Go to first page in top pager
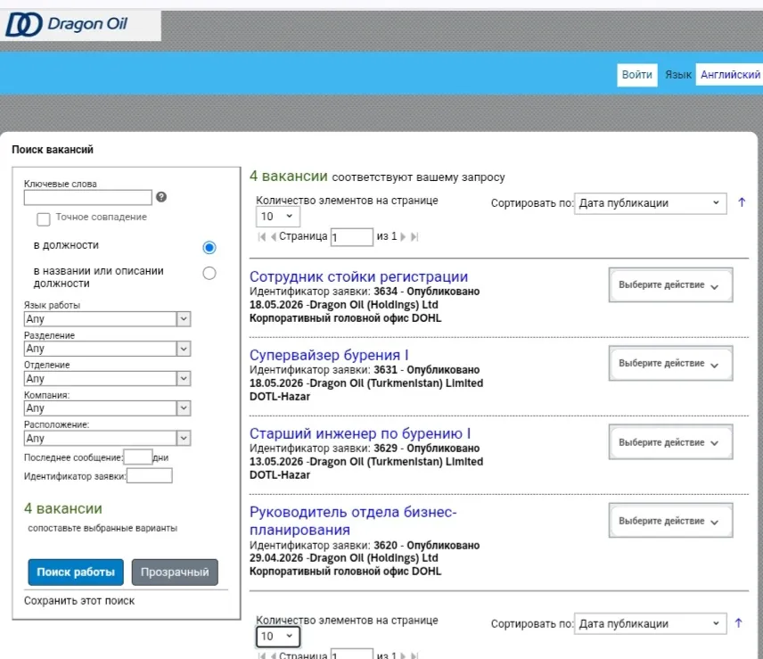Viewport: 763px width, 659px height. point(262,236)
